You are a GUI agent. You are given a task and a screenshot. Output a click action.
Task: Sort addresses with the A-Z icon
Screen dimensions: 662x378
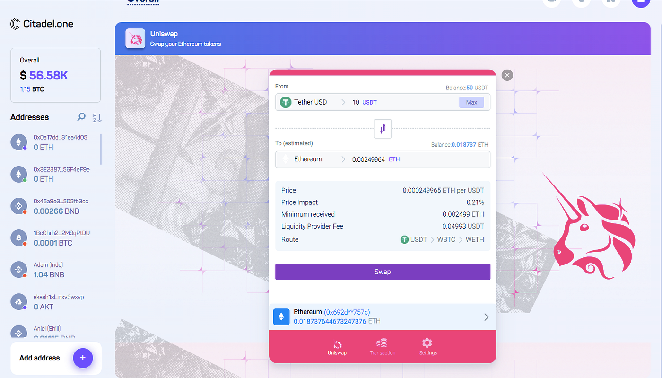[x=97, y=117]
